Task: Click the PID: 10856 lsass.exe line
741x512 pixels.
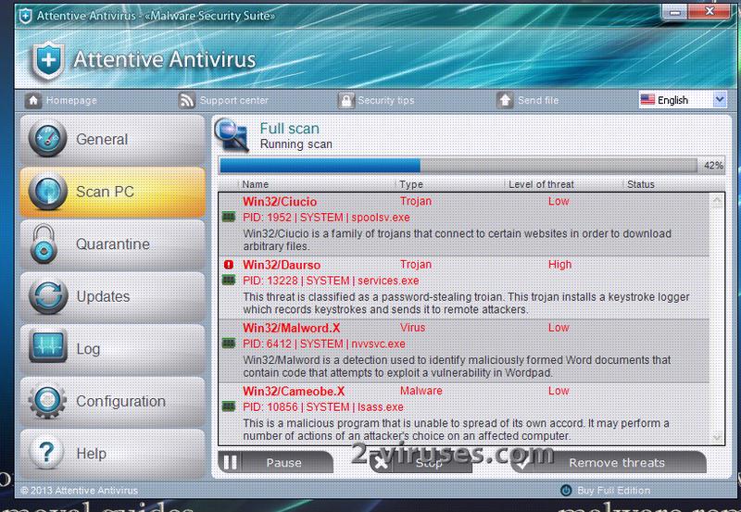Action: tap(323, 407)
